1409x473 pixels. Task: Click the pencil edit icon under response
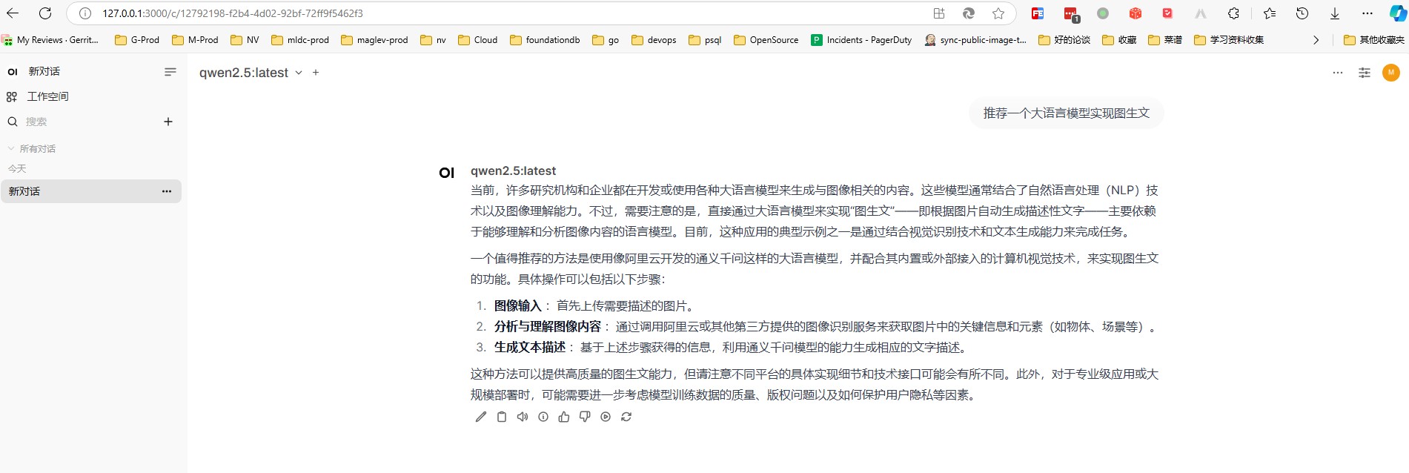(481, 417)
